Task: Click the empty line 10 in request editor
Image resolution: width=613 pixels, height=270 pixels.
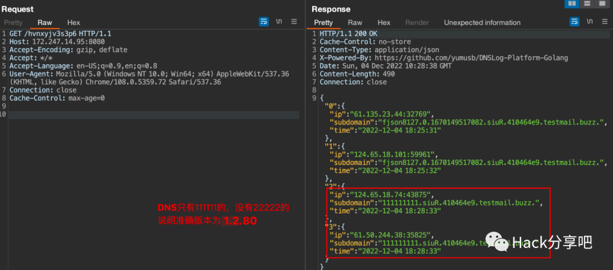Action: 153,115
